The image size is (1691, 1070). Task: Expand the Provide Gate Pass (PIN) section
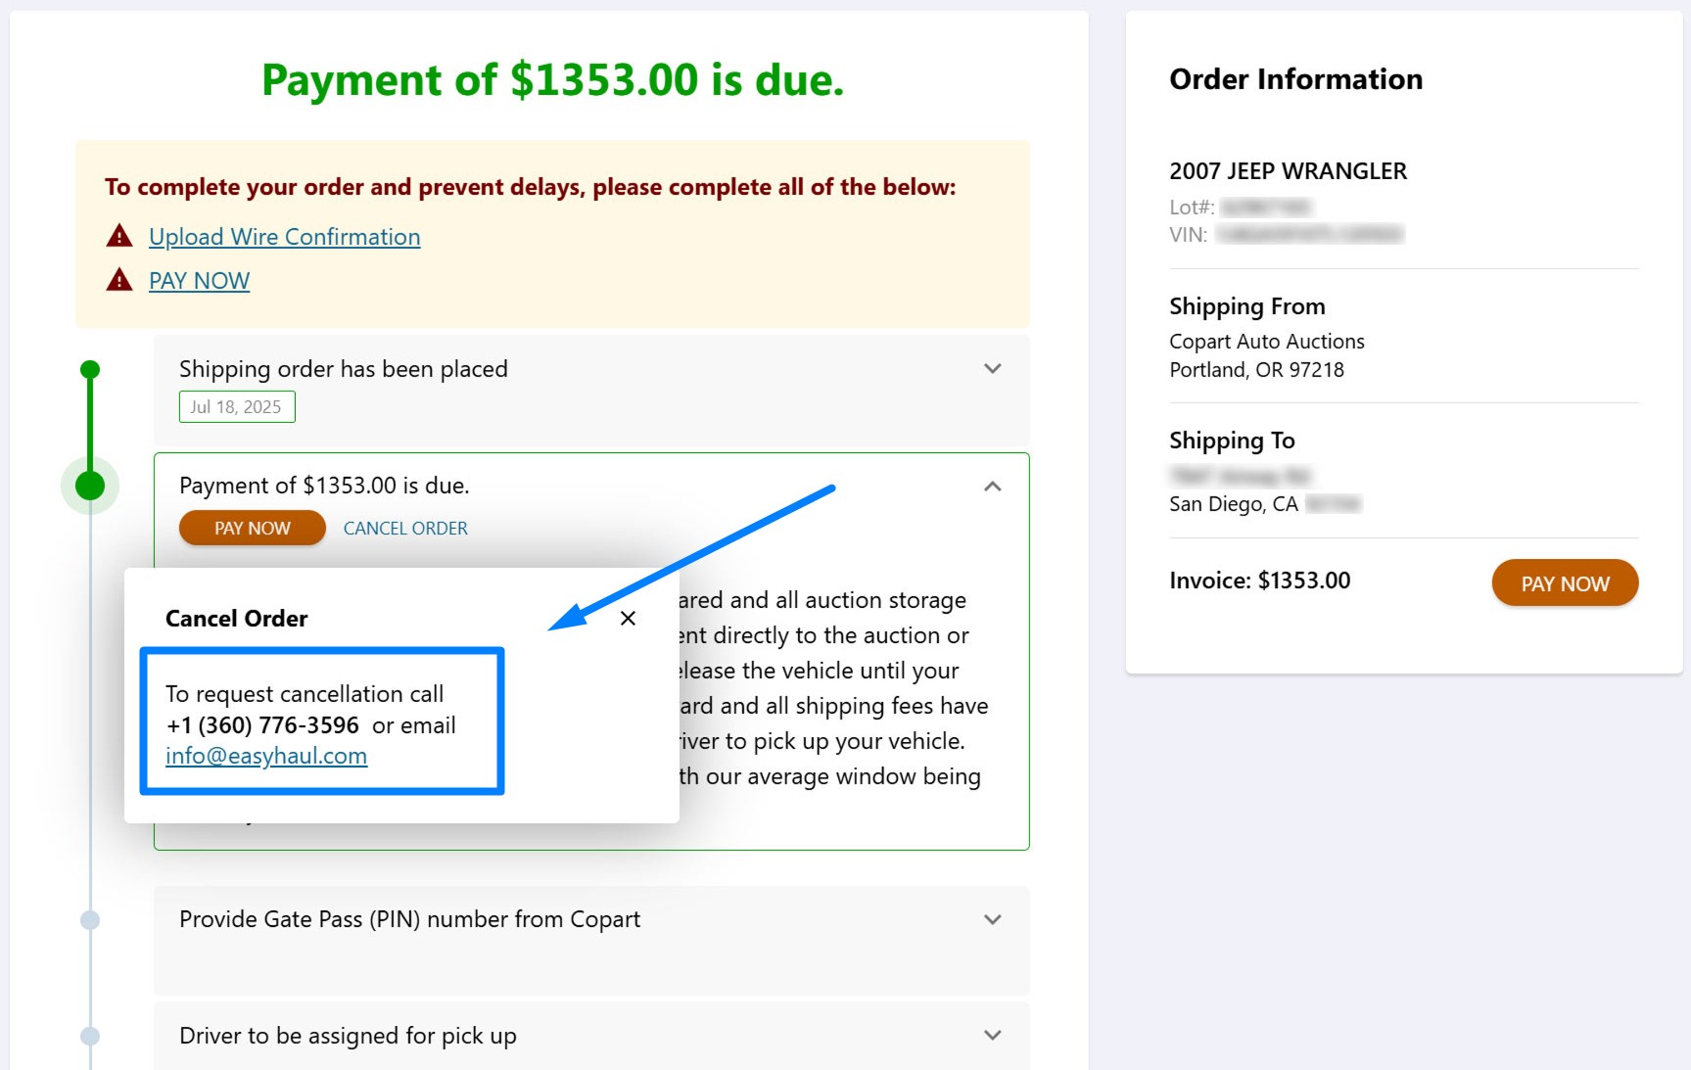pyautogui.click(x=992, y=919)
